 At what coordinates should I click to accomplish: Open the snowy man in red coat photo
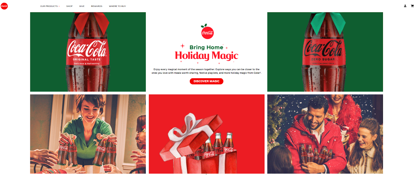pyautogui.click(x=325, y=134)
